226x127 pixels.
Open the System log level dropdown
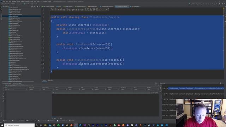(x=100, y=90)
